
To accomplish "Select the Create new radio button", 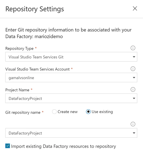I will (x=54, y=112).
